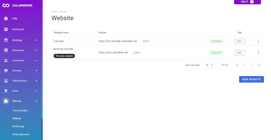Expand the Services submenu arrow

[36, 71]
